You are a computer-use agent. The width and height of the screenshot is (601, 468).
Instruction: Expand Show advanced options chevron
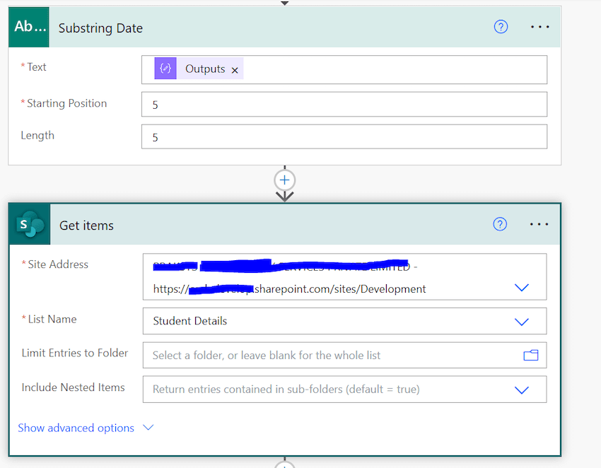pyautogui.click(x=147, y=428)
